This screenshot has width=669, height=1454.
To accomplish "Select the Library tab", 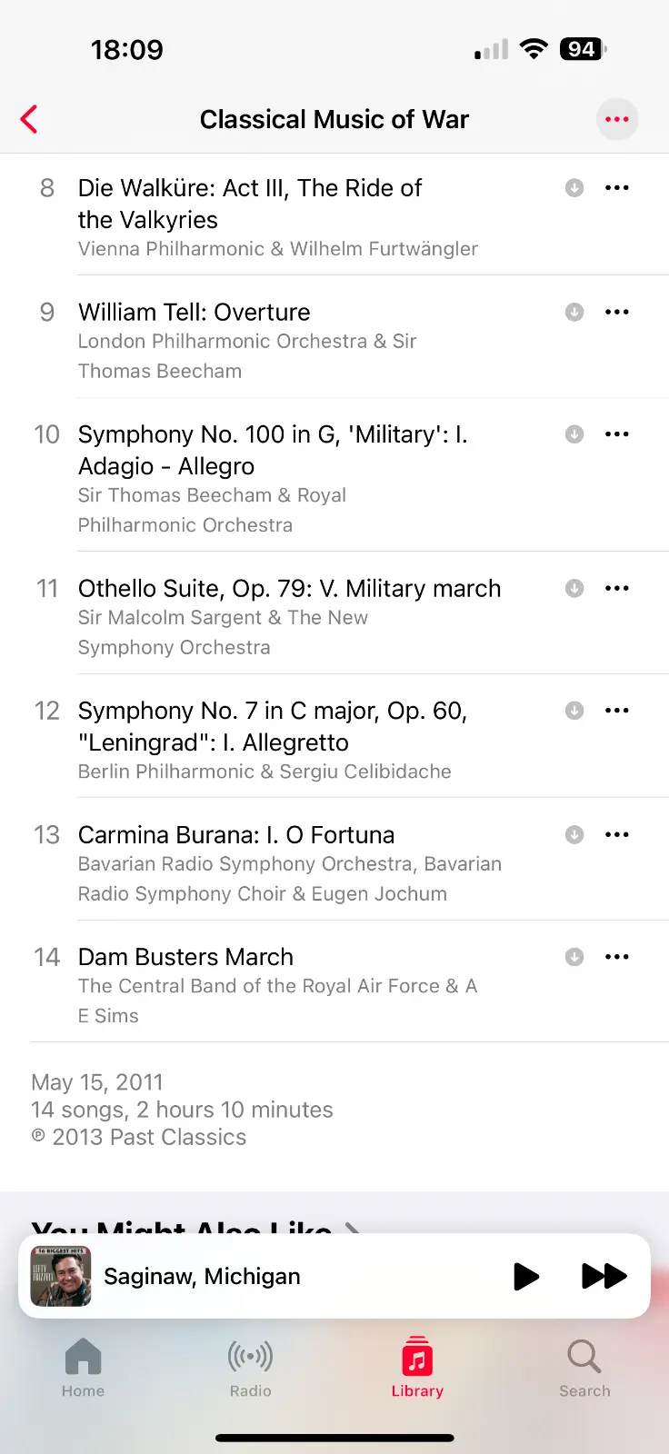I will 417,1367.
